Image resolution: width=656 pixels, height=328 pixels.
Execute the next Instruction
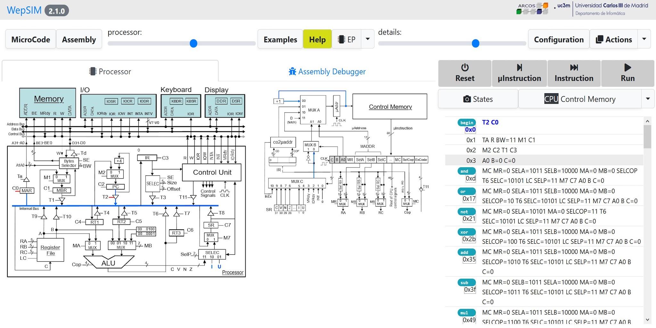click(x=574, y=73)
